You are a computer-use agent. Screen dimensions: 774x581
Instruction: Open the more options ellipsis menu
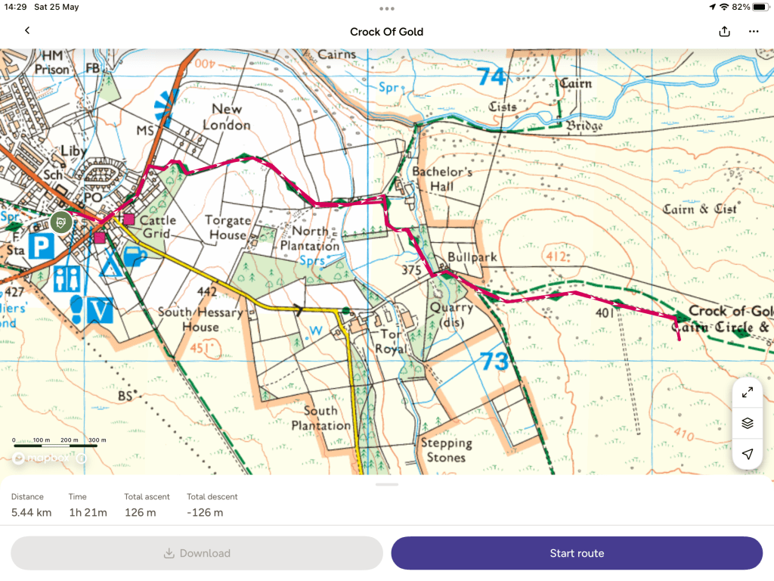click(x=753, y=31)
